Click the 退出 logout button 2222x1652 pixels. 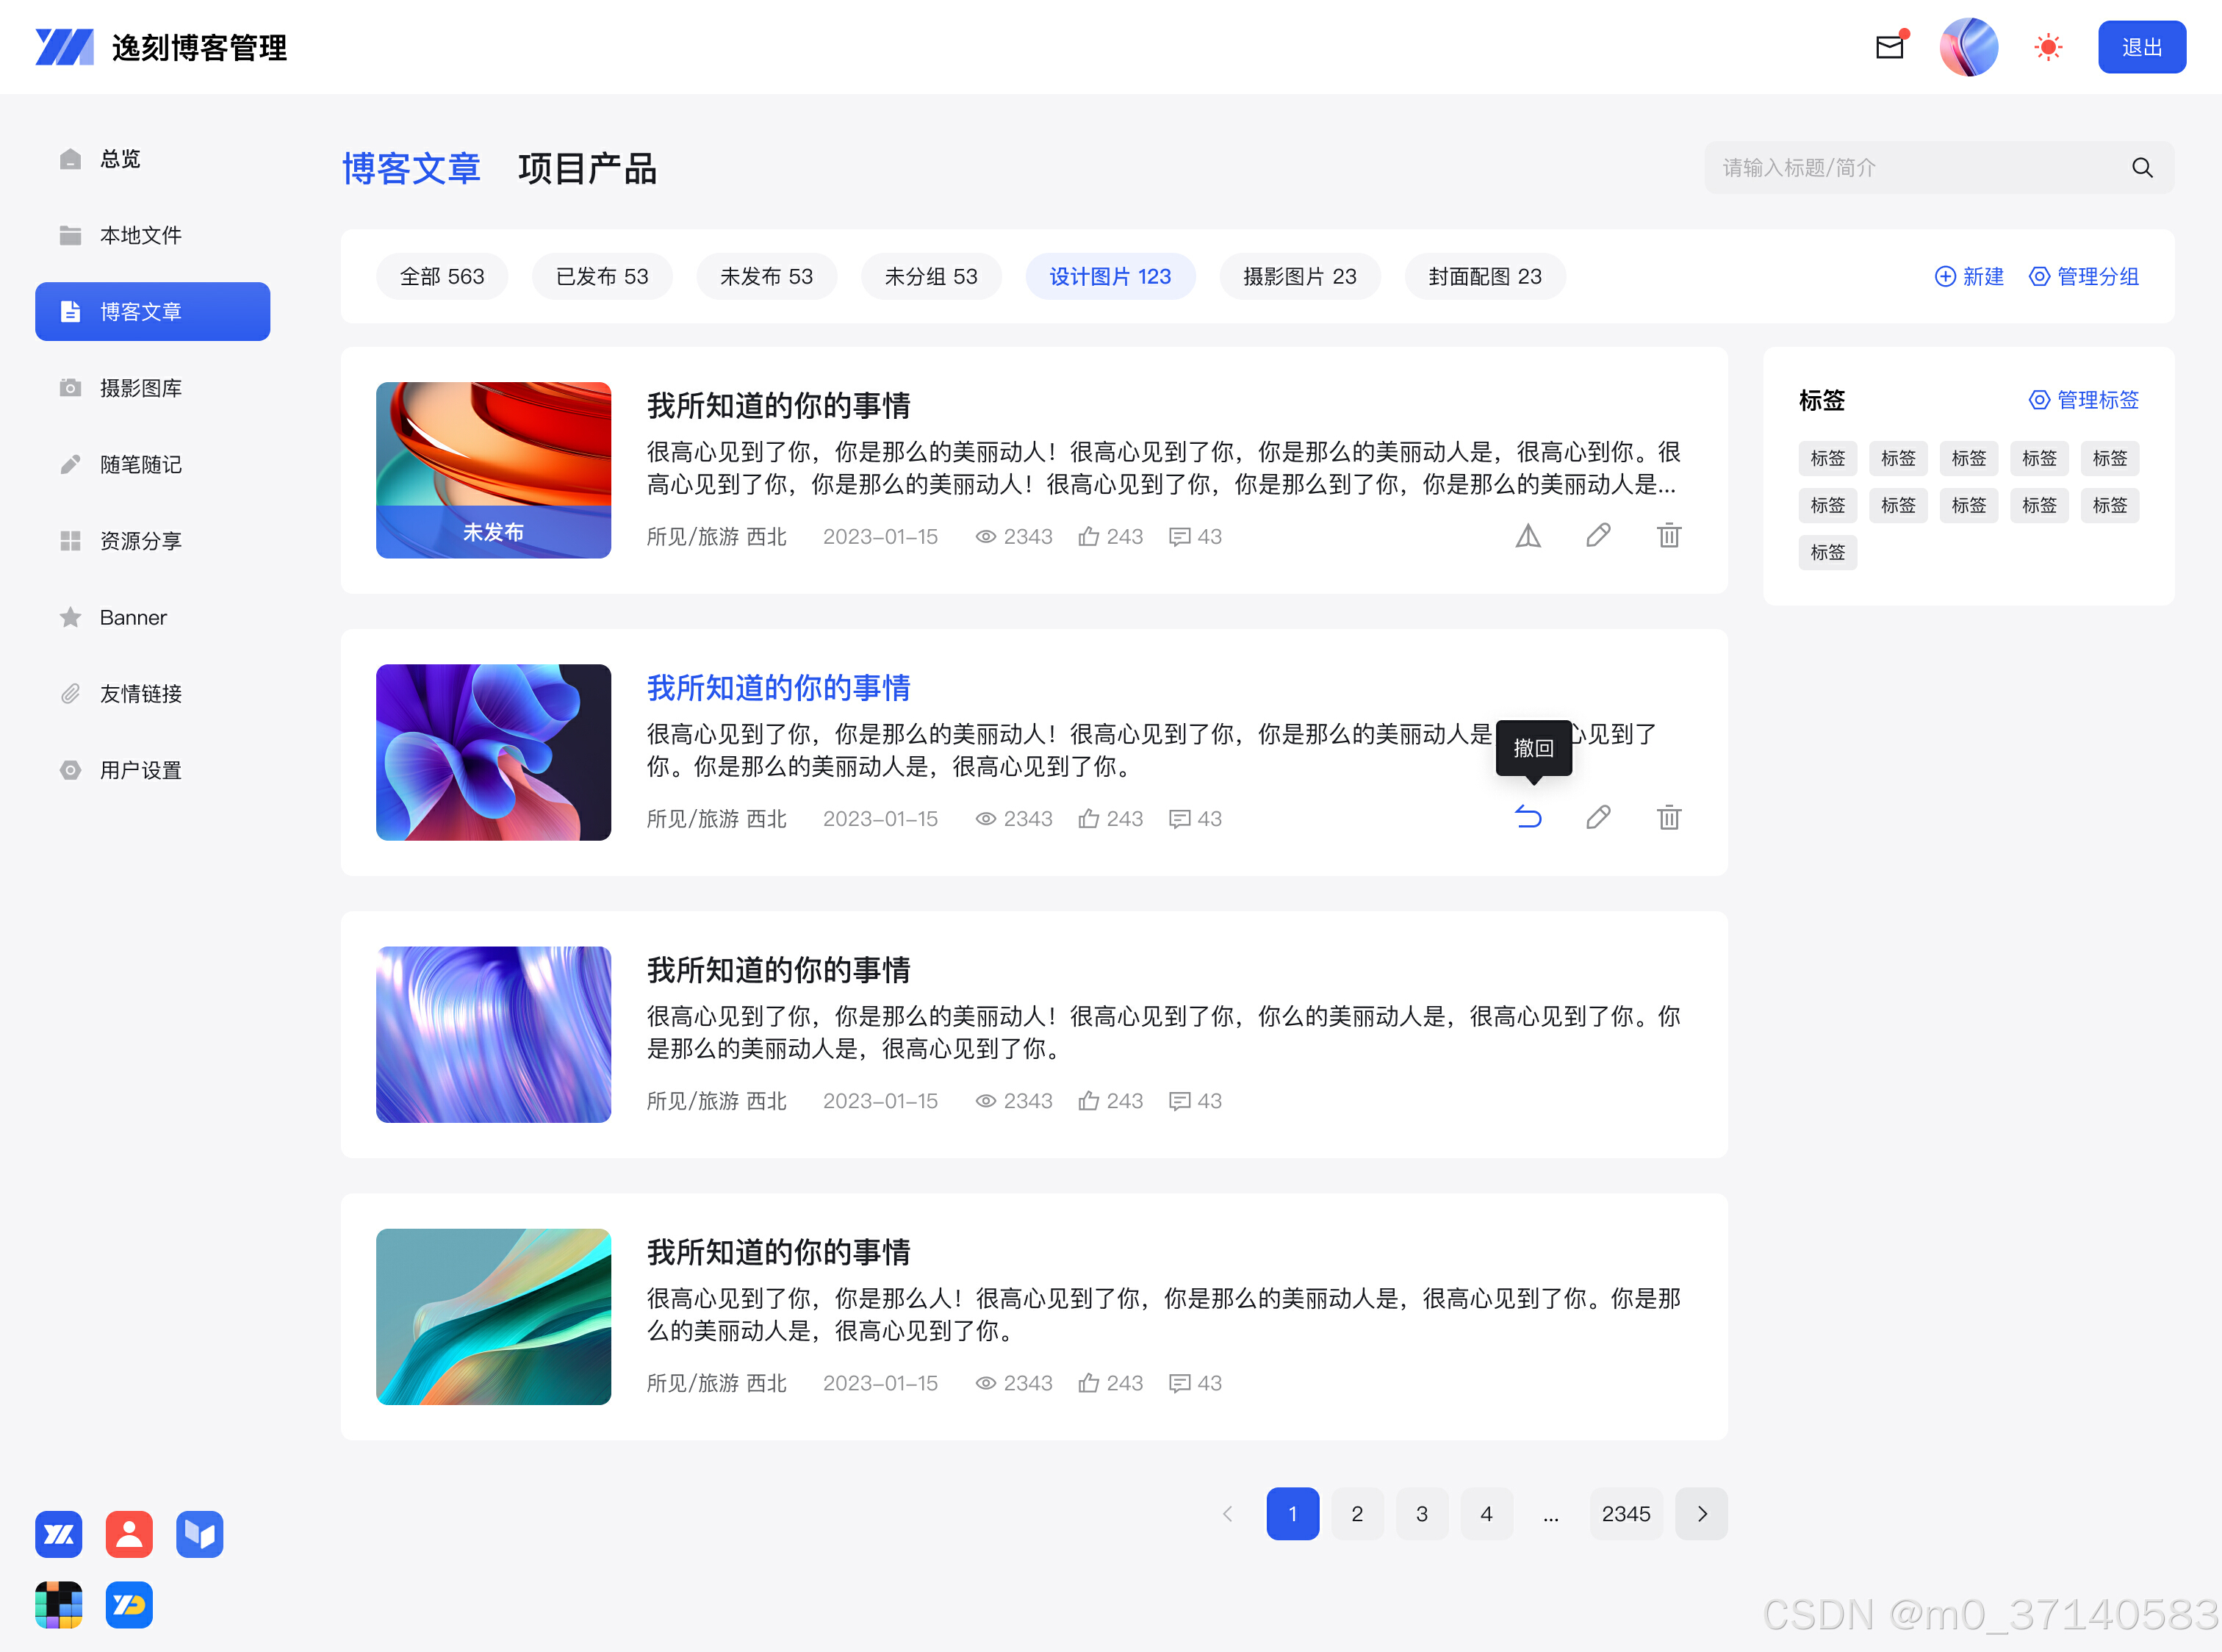(x=2142, y=46)
